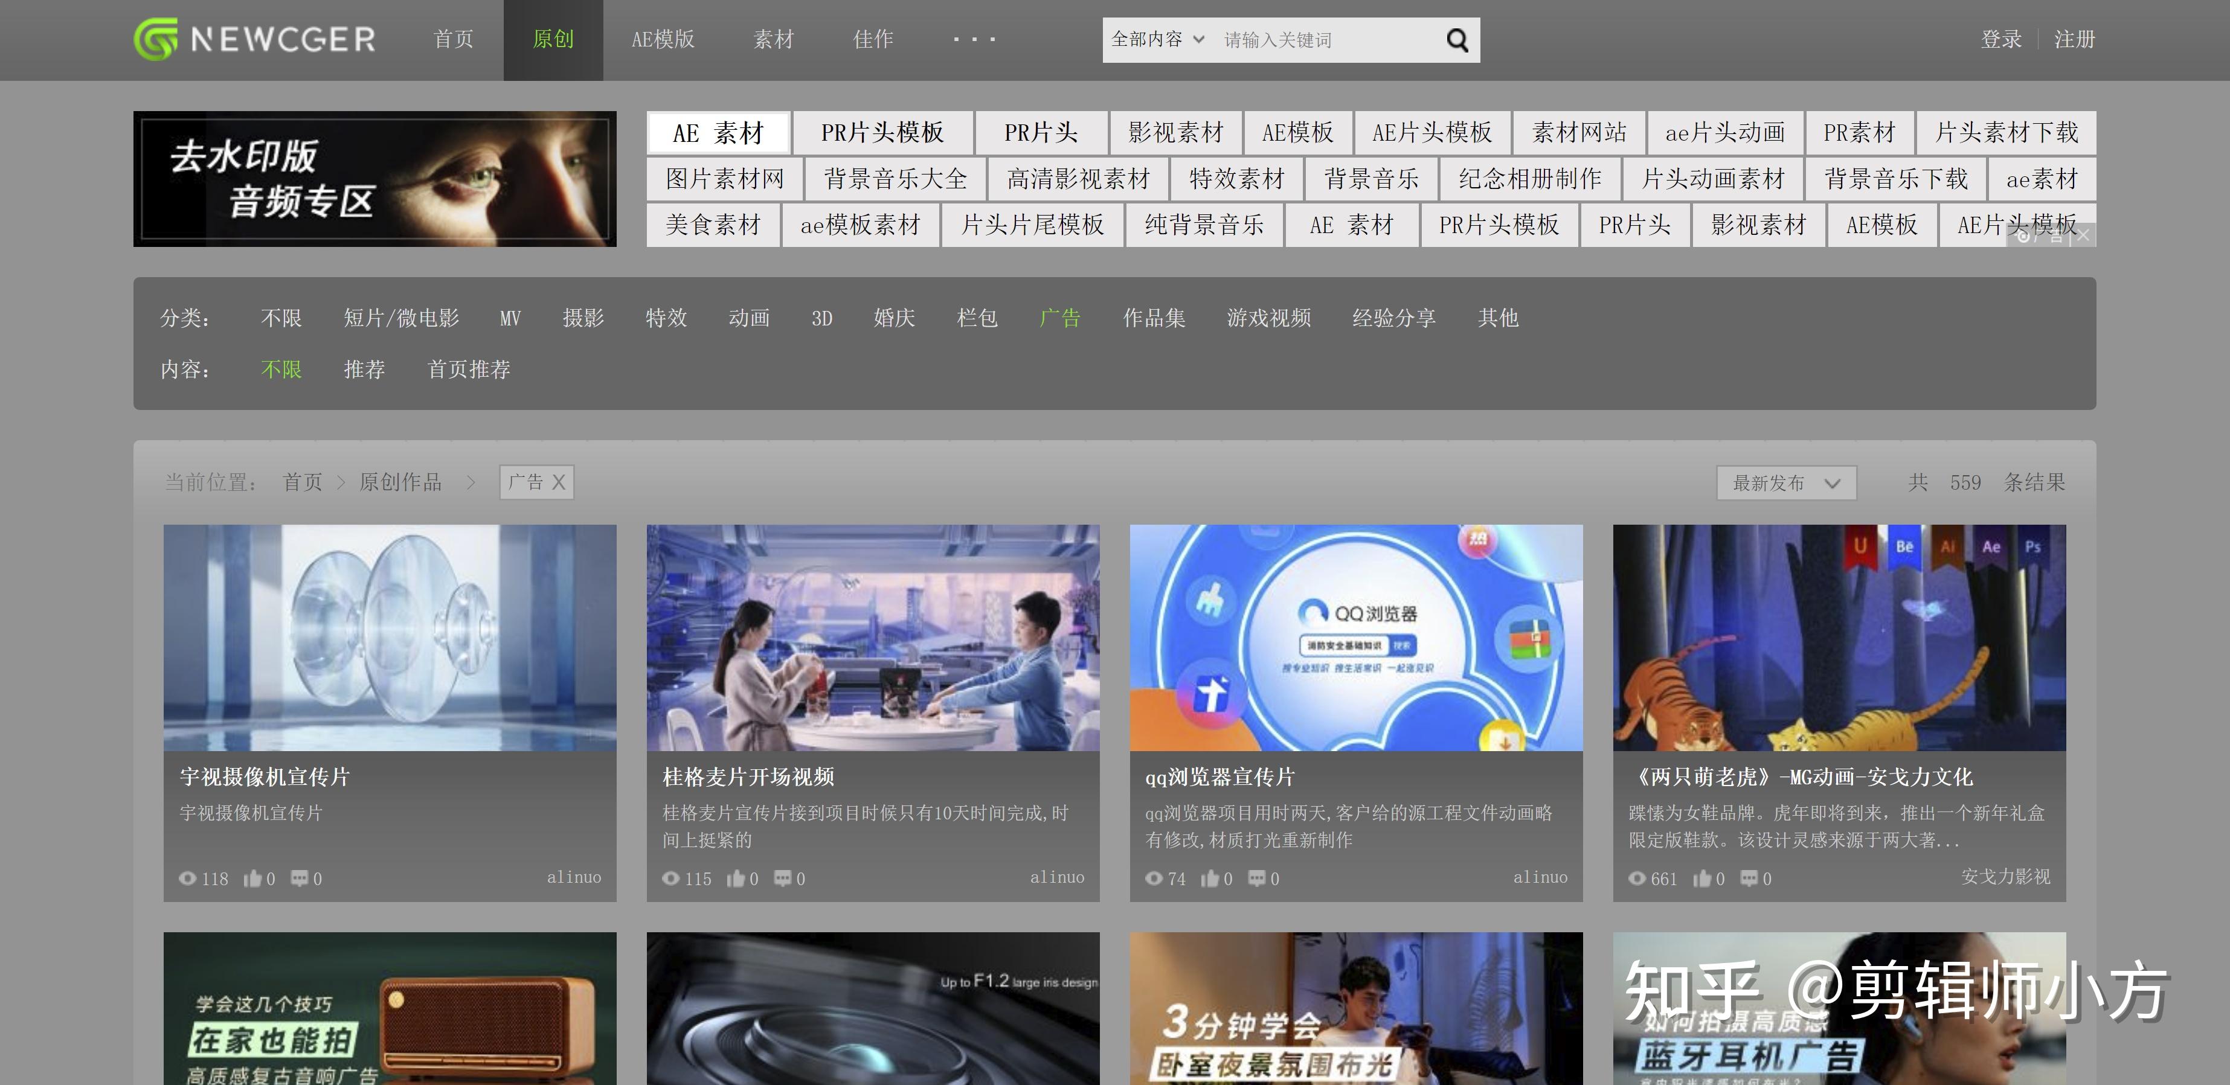Select 不限 in the 分类 row
Viewport: 2230px width, 1085px height.
tap(281, 318)
